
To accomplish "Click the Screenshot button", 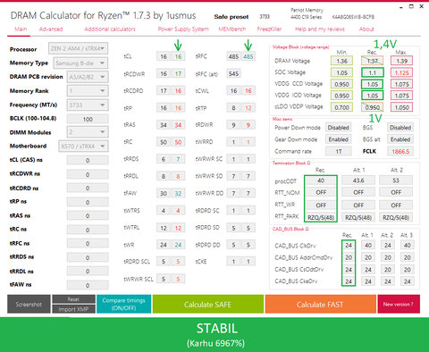I will [29, 304].
